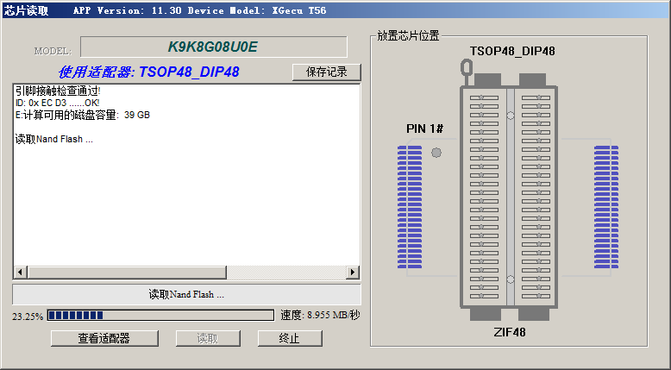This screenshot has height=370, width=671.
Task: Stop the read with the 终止 button
Action: [289, 338]
